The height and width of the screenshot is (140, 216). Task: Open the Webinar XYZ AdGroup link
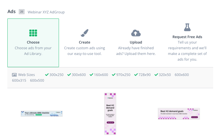[46, 12]
